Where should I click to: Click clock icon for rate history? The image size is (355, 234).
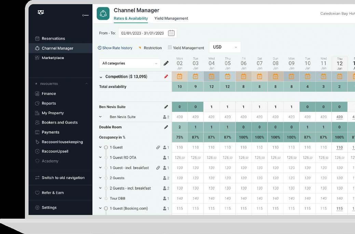pos(100,48)
